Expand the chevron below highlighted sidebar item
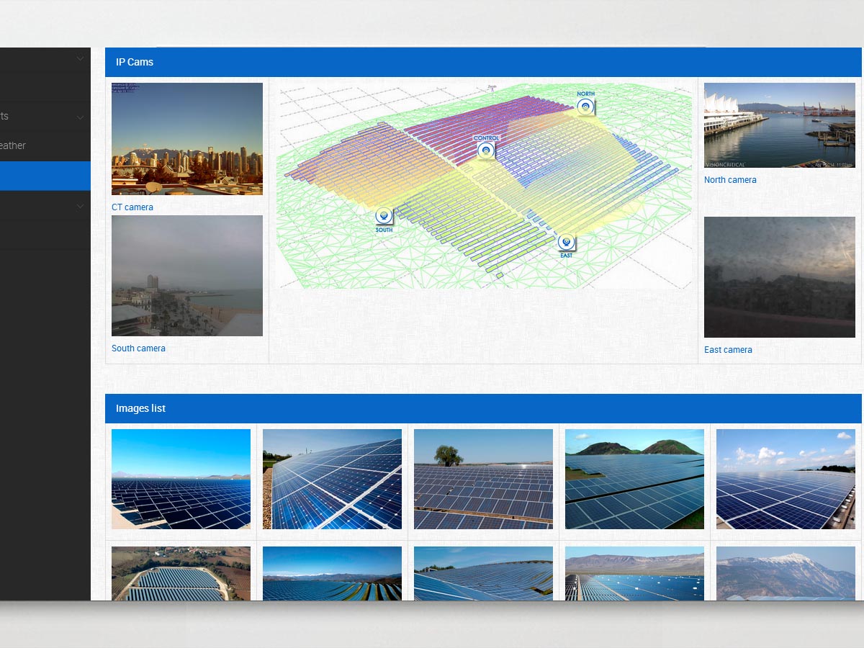This screenshot has width=864, height=648. 81,206
